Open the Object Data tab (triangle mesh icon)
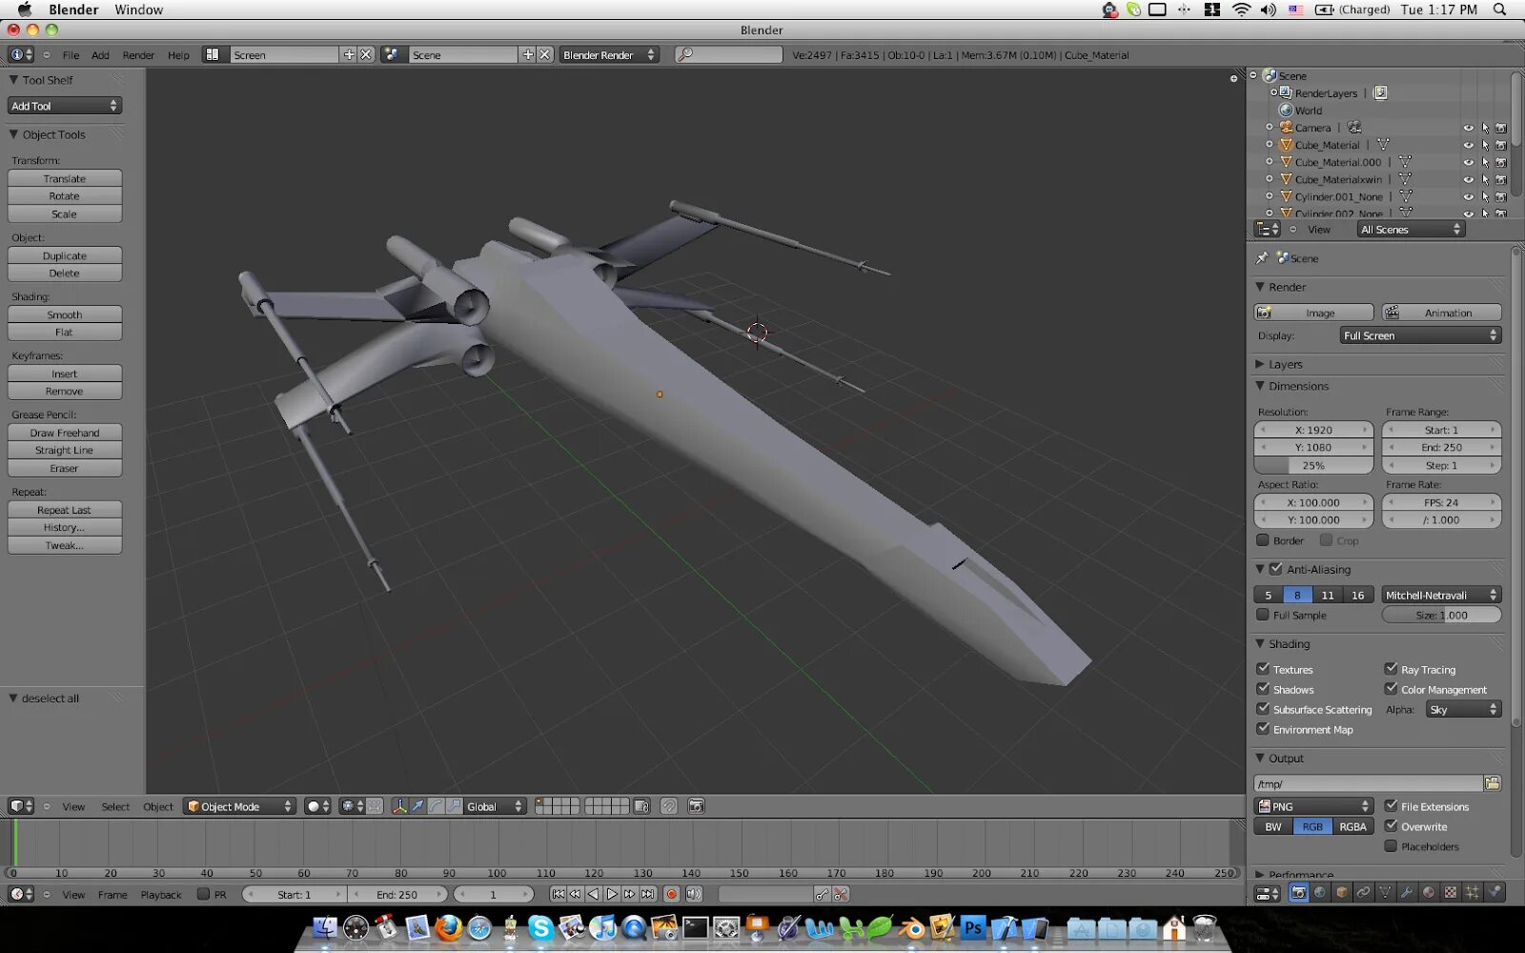 point(1386,893)
